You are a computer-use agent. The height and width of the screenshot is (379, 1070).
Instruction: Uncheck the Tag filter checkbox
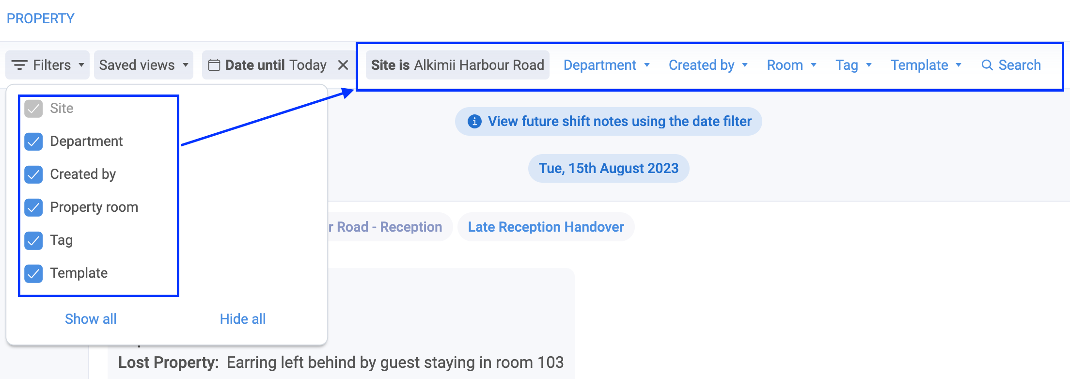[34, 240]
